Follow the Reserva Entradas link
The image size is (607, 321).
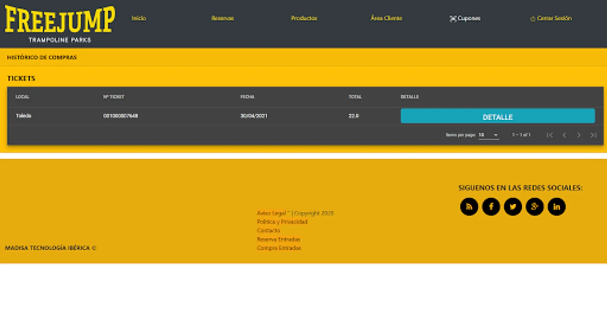[x=279, y=239]
